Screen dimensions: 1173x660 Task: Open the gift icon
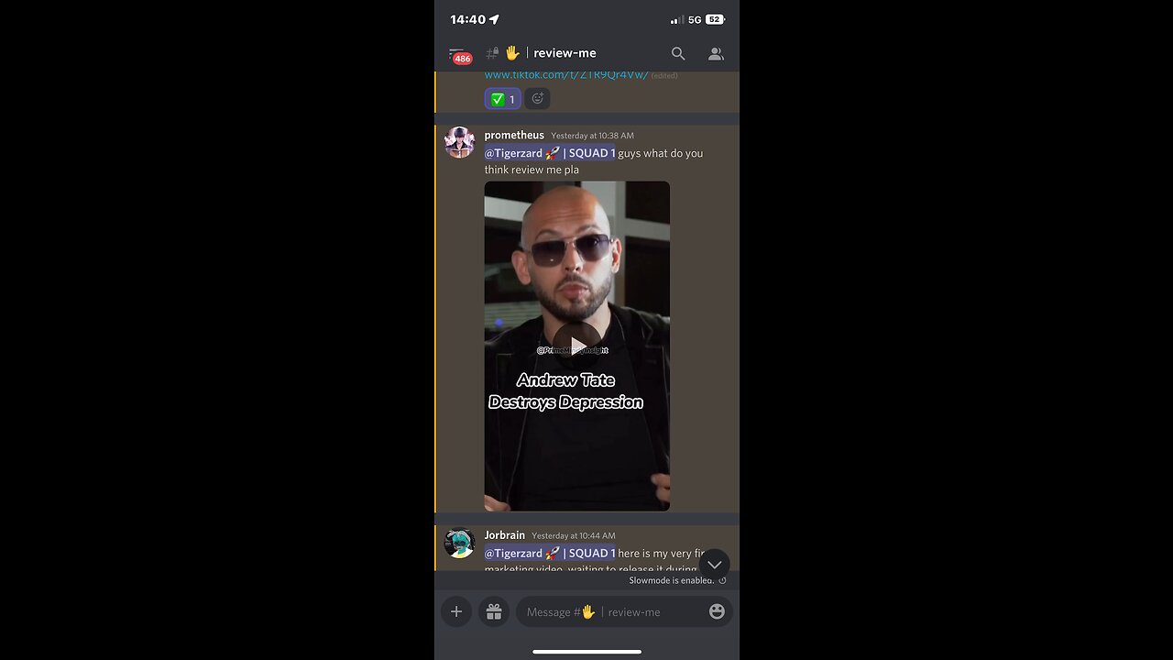click(494, 611)
